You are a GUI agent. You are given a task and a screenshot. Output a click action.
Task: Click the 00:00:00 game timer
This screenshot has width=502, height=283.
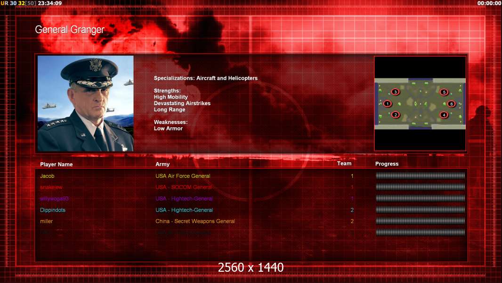pos(489,3)
